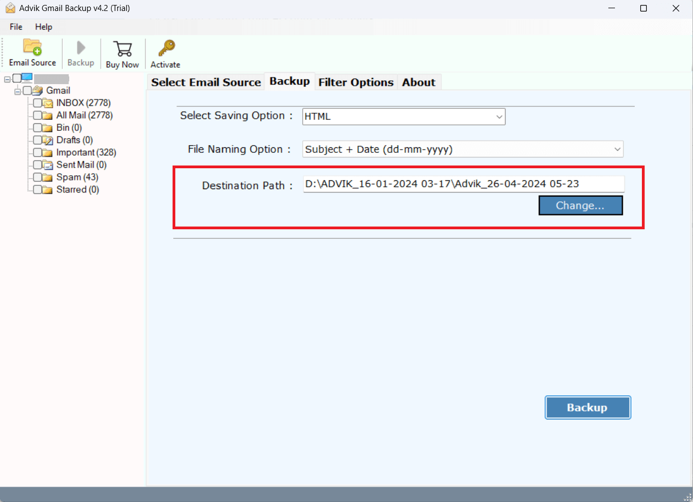Open the Select Saving Option dropdown
693x502 pixels.
click(403, 117)
